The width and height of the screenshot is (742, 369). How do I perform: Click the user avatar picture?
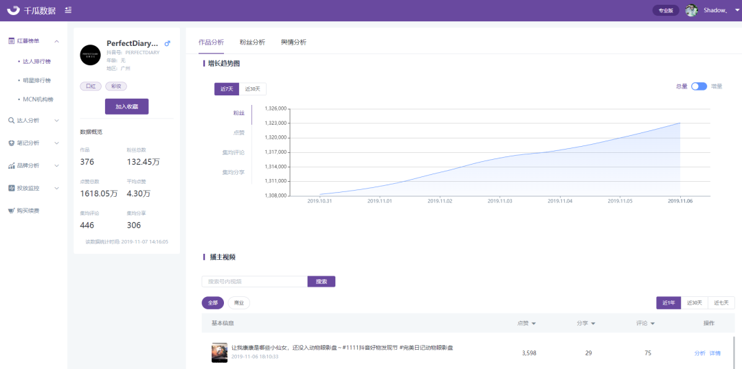pyautogui.click(x=691, y=10)
